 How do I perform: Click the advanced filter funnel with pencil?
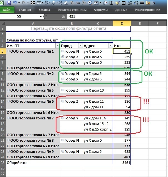[84, 3]
